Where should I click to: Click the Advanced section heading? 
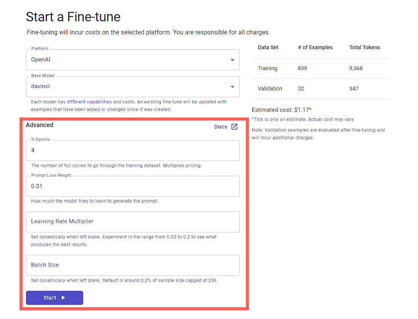pyautogui.click(x=40, y=125)
